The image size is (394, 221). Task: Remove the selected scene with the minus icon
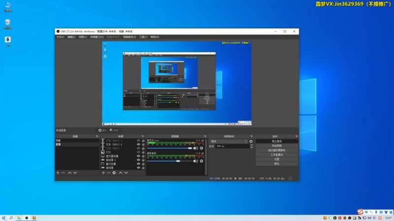click(64, 173)
